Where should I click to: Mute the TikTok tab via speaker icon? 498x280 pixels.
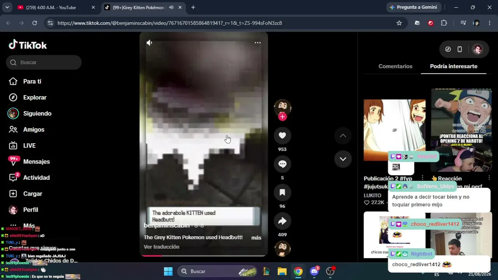pos(171,7)
